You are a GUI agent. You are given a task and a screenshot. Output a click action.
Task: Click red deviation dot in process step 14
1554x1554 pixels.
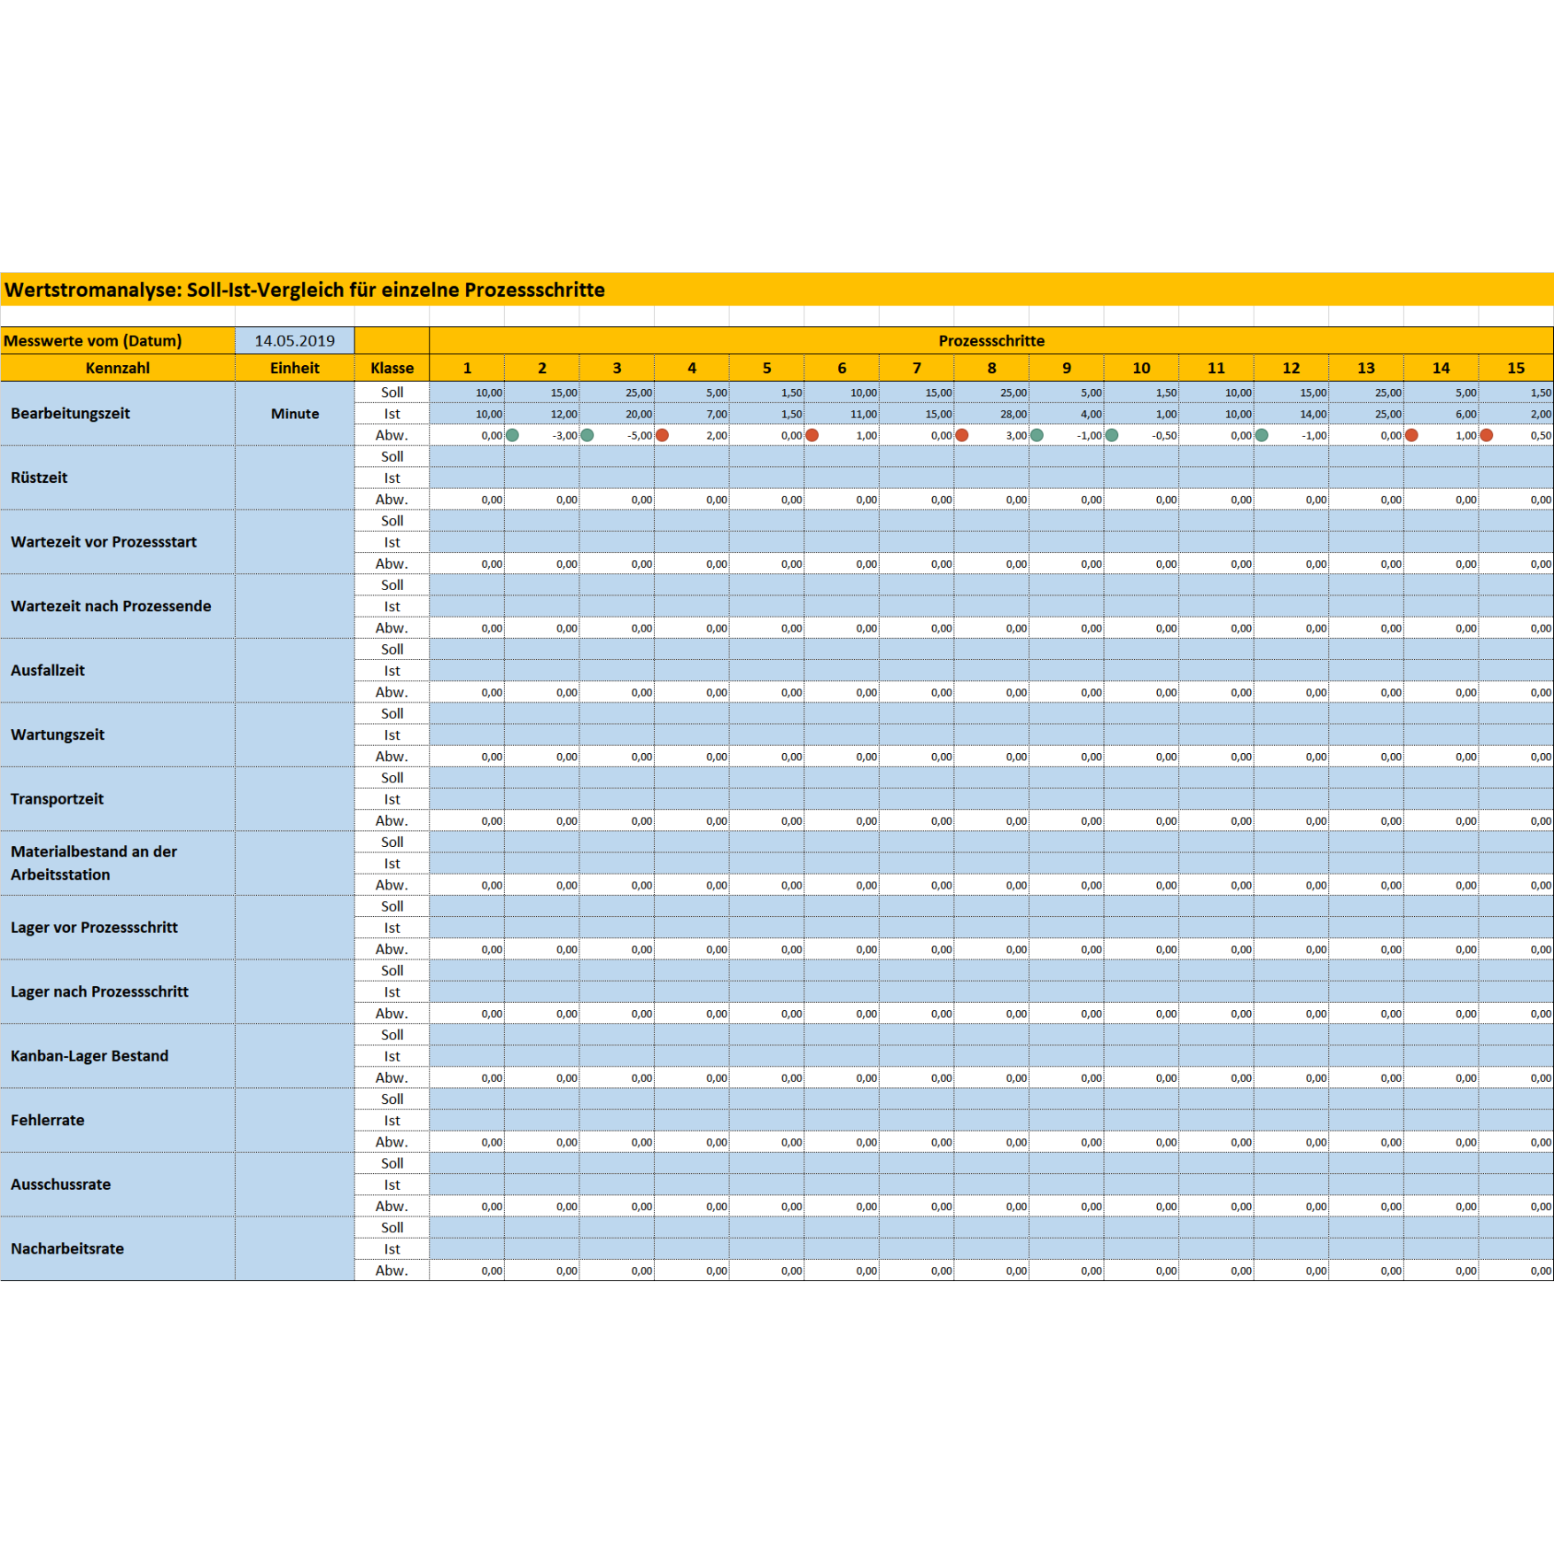pyautogui.click(x=1411, y=435)
